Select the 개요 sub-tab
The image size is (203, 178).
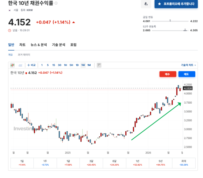point(10,55)
